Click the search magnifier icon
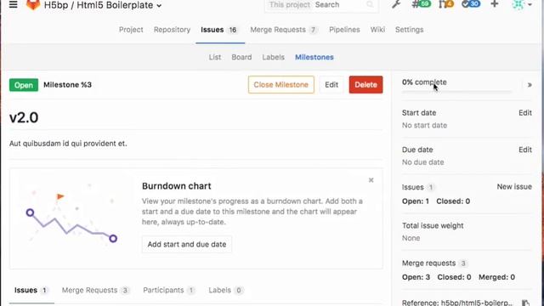Screen dimensions: 544x306 371,4
